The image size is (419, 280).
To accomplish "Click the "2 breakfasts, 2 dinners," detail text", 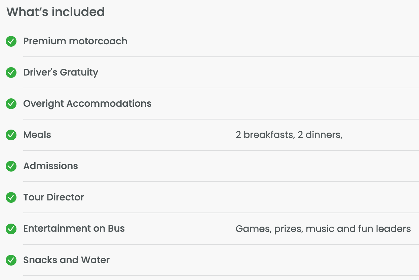I will 289,135.
